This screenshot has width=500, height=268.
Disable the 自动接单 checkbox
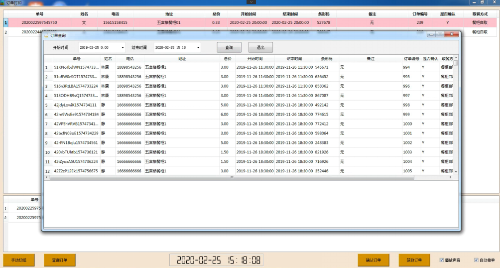coord(476,260)
